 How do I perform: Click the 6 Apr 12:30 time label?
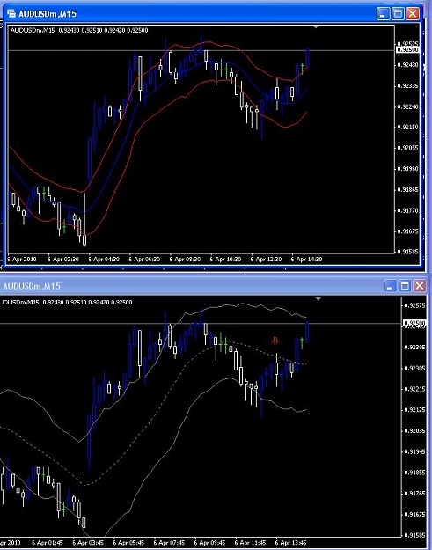[266, 260]
